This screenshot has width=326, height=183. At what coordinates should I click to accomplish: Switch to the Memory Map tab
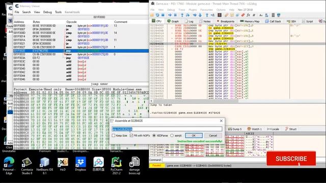(x=250, y=21)
